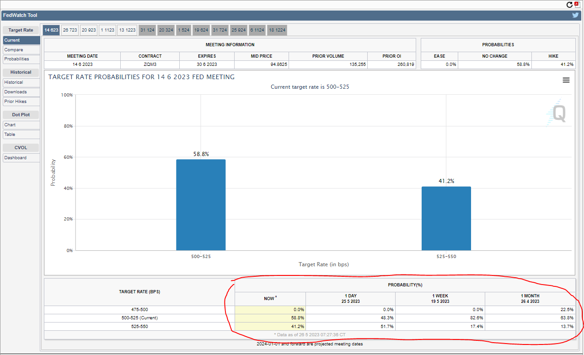
Task: Click the 500-525 (Current) row label
Action: 139,318
